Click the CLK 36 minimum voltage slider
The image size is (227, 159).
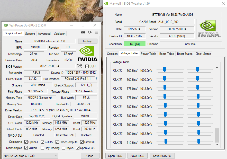[x=166, y=123]
